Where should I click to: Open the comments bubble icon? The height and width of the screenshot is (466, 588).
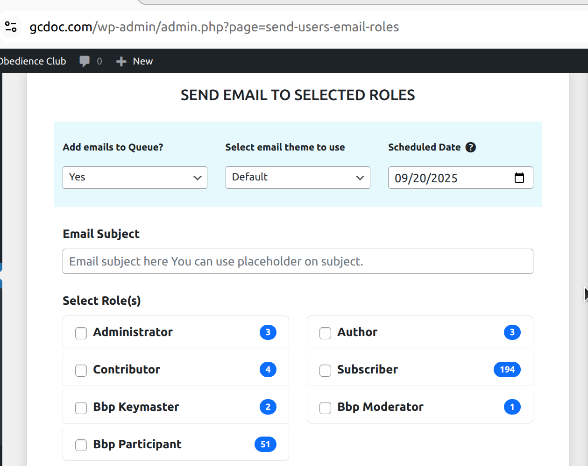[x=85, y=61]
